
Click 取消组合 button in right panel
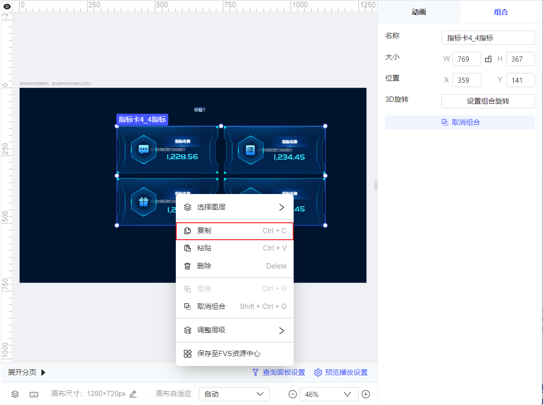point(460,122)
